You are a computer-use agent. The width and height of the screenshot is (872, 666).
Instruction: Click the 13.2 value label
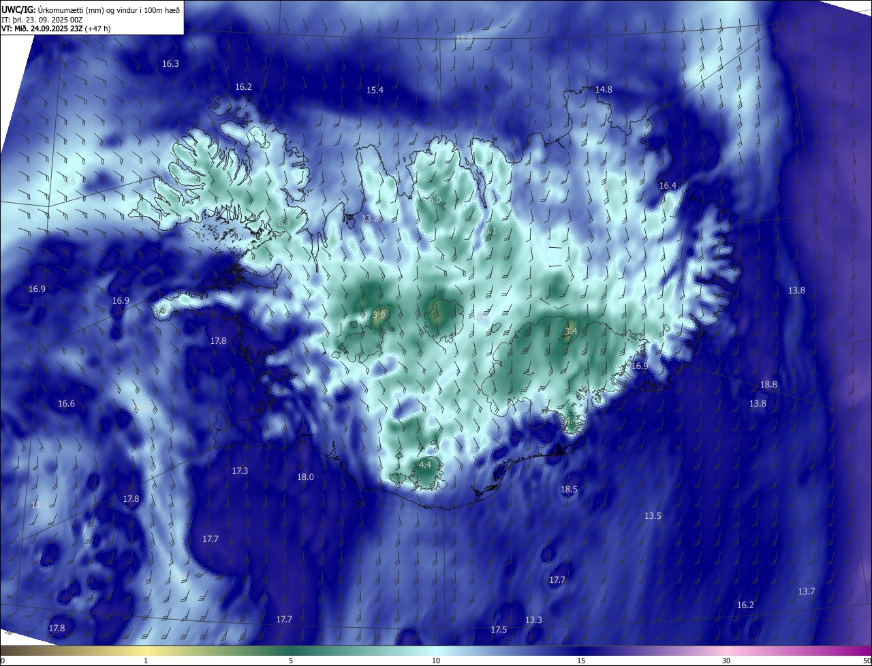(370, 219)
